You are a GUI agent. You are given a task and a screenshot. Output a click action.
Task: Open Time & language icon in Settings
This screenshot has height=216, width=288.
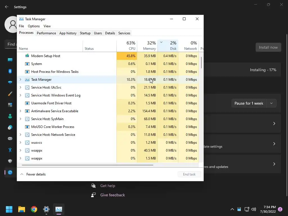(10, 127)
